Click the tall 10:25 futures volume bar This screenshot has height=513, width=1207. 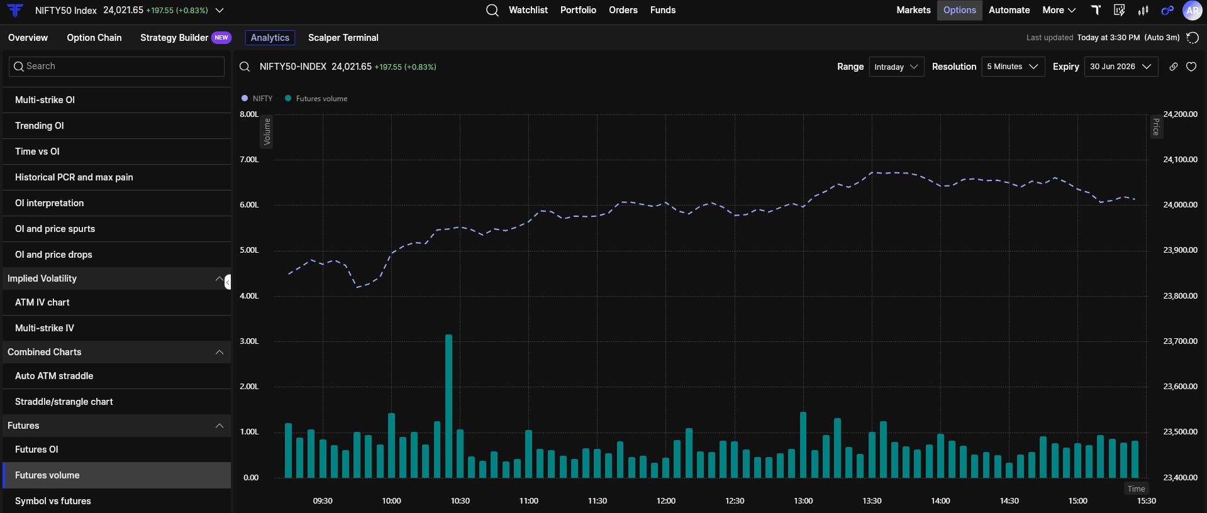pyautogui.click(x=448, y=406)
